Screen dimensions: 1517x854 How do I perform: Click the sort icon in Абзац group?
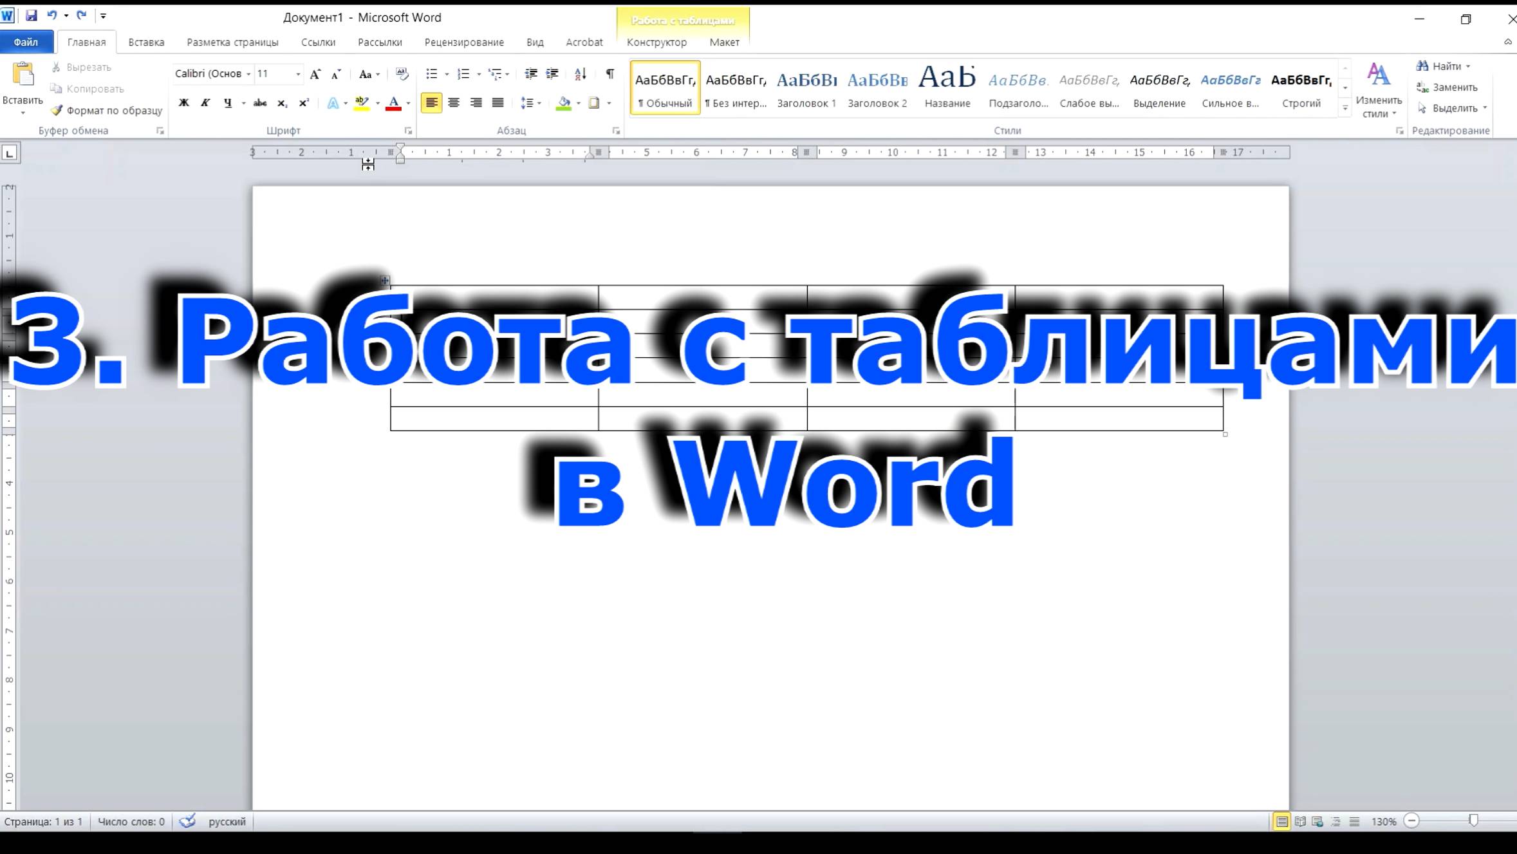click(579, 74)
